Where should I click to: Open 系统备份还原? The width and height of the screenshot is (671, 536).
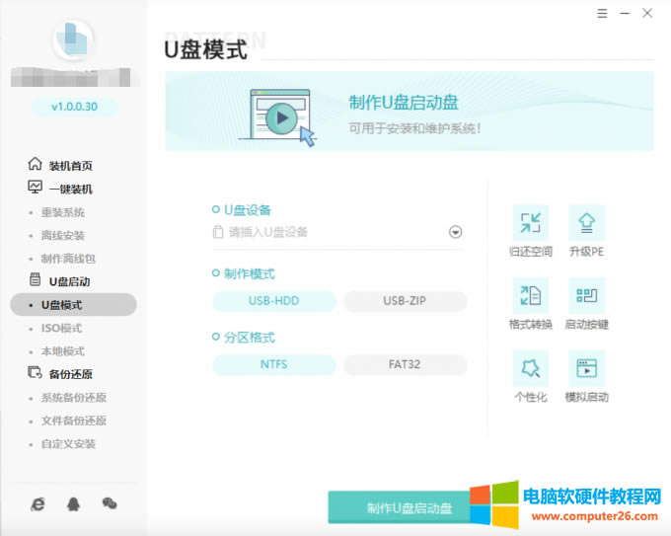(74, 398)
